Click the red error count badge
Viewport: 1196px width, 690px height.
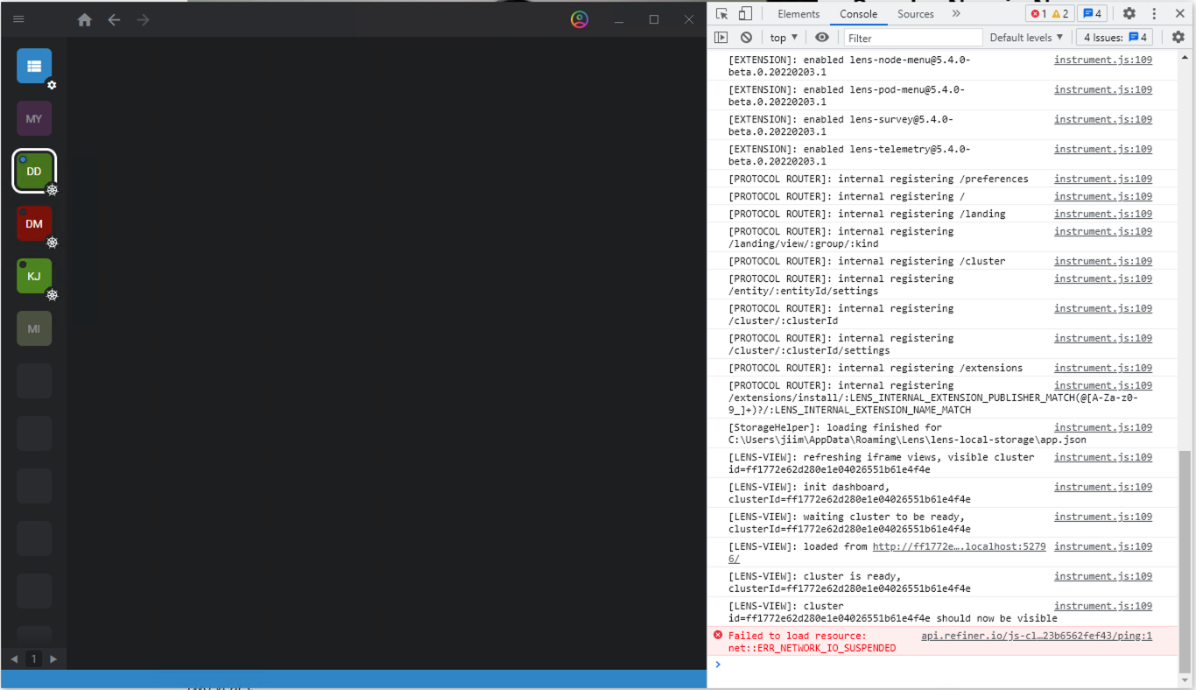(x=1038, y=14)
